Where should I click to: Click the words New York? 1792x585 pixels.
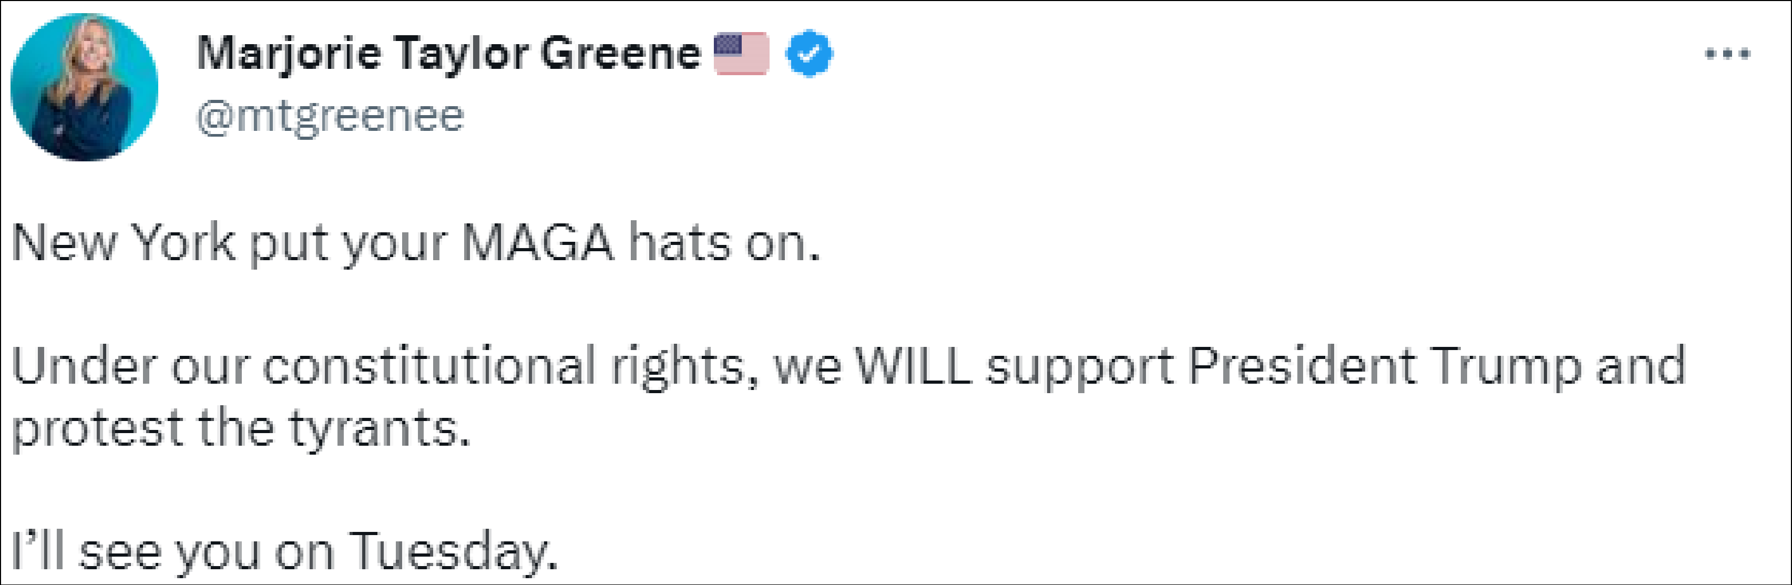[123, 243]
